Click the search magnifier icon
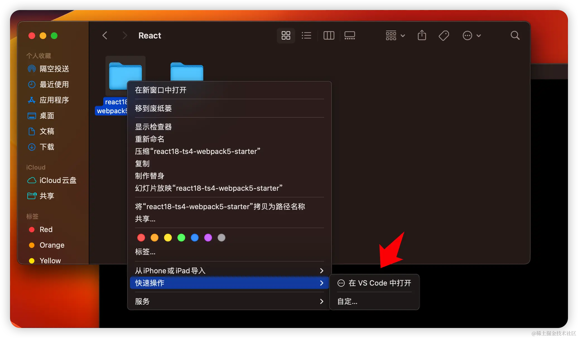Viewport: 578px width, 338px height. point(515,35)
